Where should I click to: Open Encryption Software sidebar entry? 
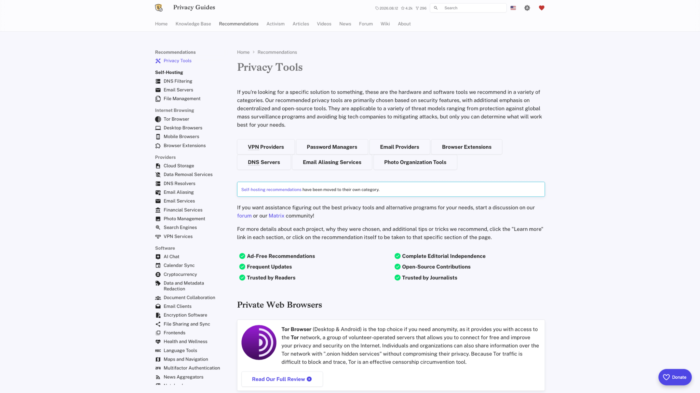pyautogui.click(x=185, y=315)
